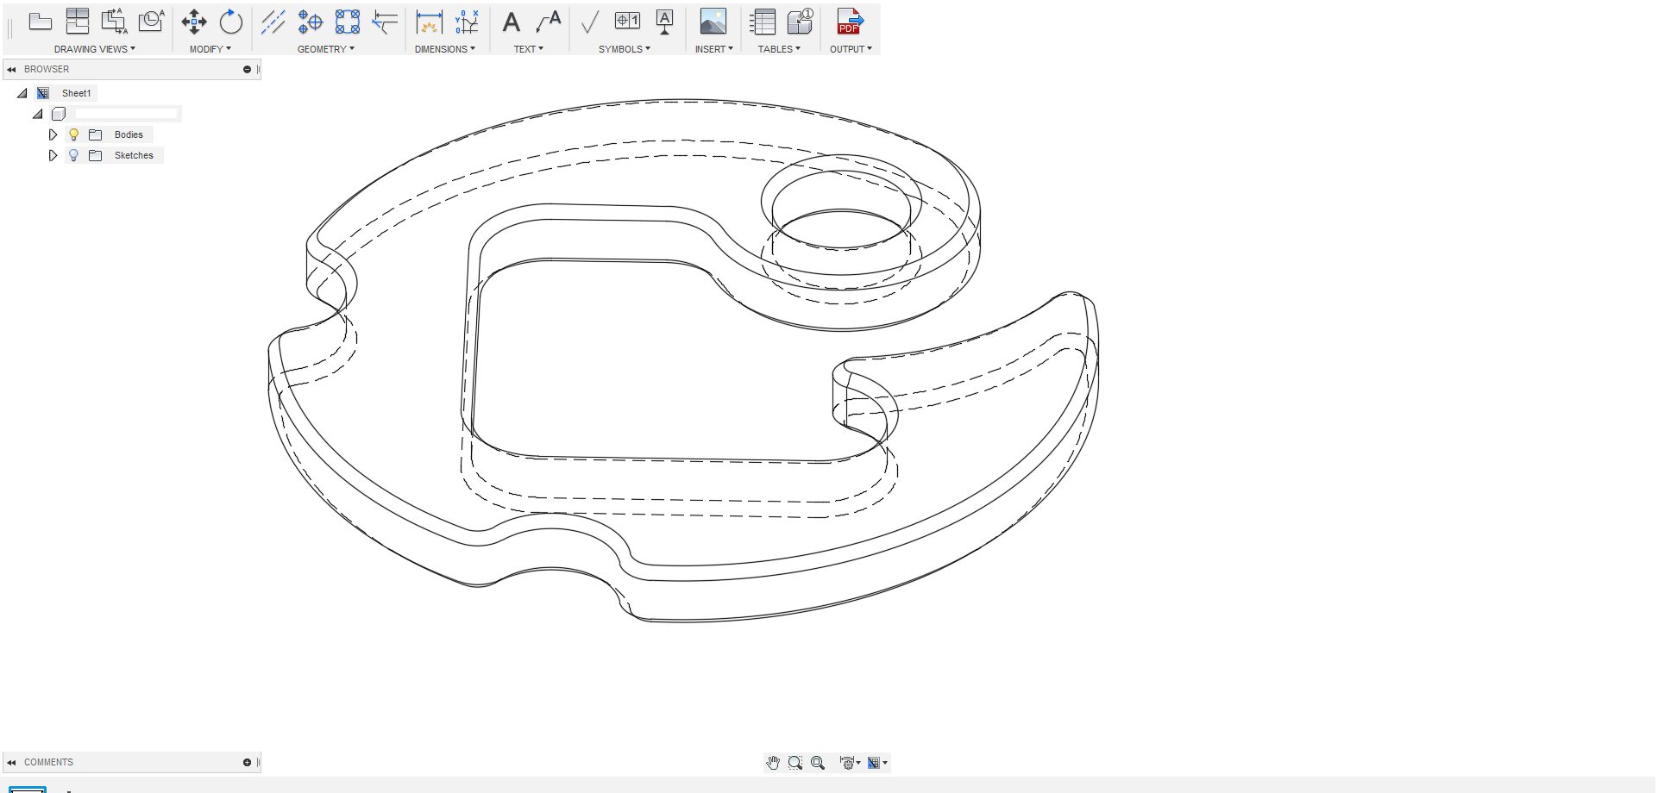
Task: Pick the Edge Extension tool
Action: click(x=385, y=22)
